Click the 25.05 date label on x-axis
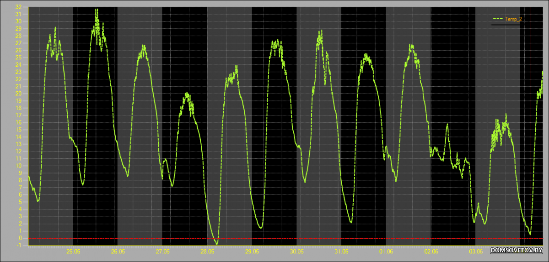This screenshot has width=549, height=262. pos(73,251)
